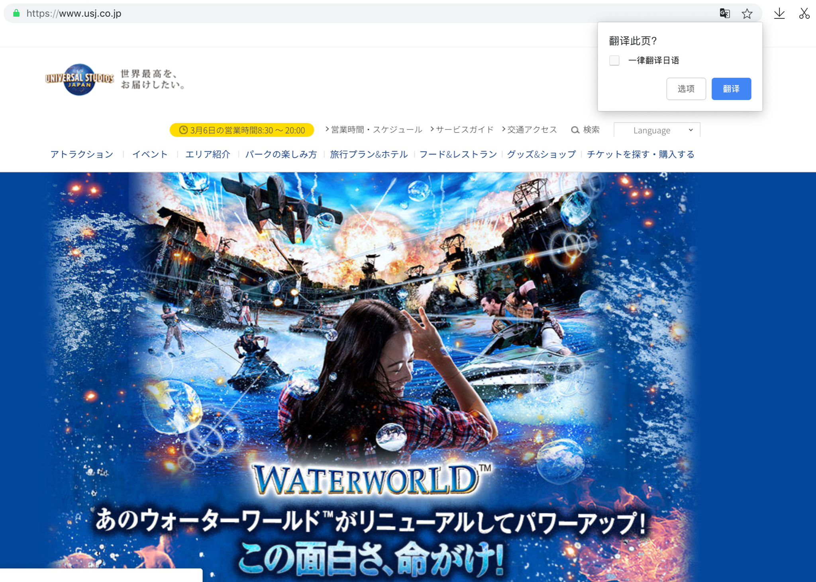816x582 pixels.
Task: Open サービスガイド link
Action: (462, 130)
